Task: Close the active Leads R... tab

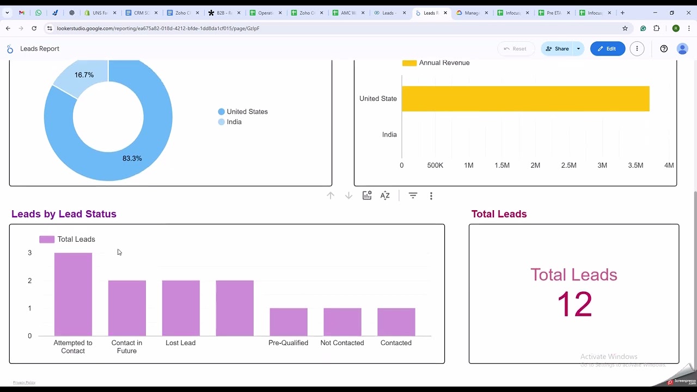Action: click(x=445, y=13)
